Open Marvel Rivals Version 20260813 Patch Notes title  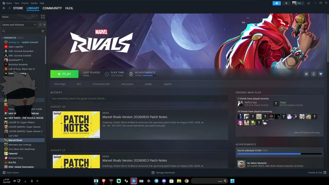click(135, 160)
